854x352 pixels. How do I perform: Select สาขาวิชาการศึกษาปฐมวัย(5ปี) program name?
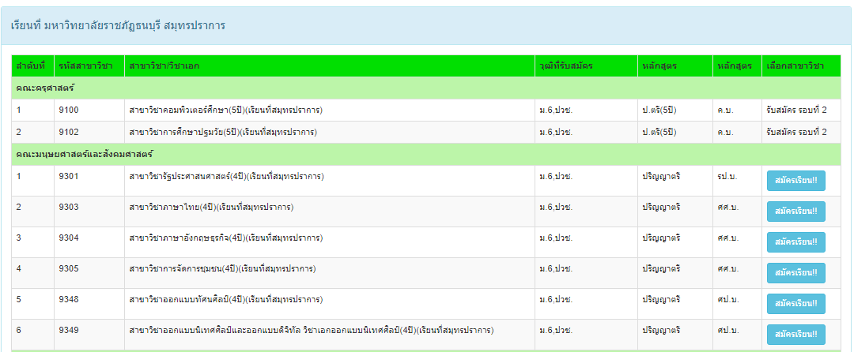223,132
